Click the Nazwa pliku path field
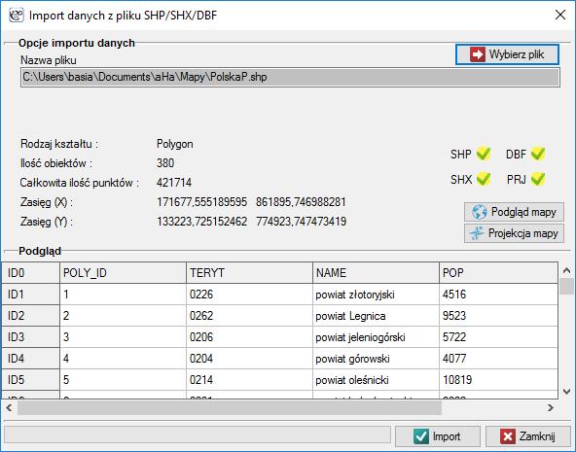This screenshot has width=576, height=452. pos(290,77)
